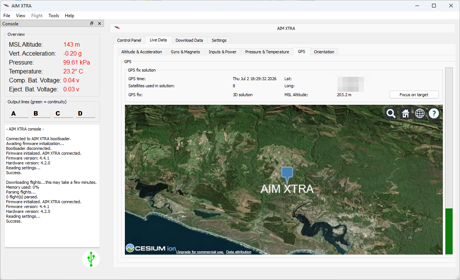Click output line B indicator
460x280 pixels.
click(41, 113)
